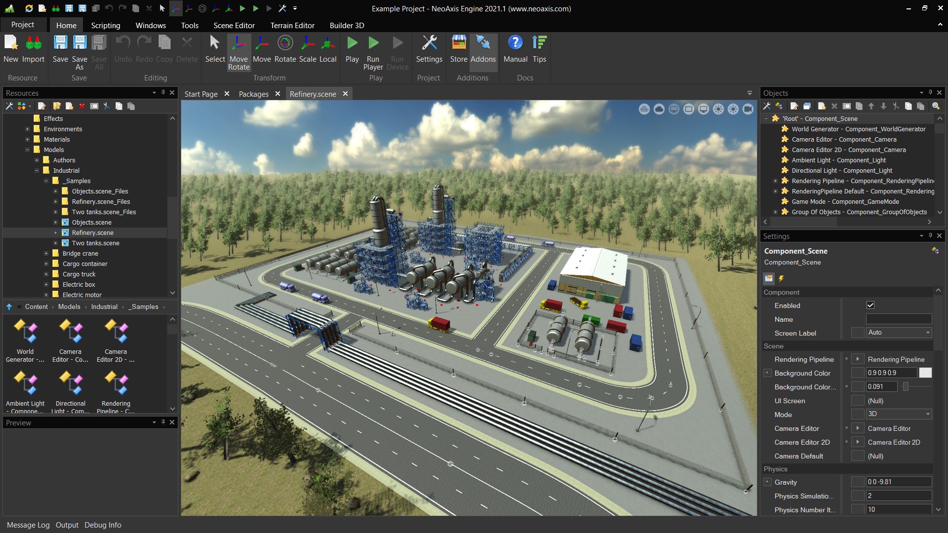The width and height of the screenshot is (948, 533).
Task: Click the Settings project icon
Action: pyautogui.click(x=429, y=49)
